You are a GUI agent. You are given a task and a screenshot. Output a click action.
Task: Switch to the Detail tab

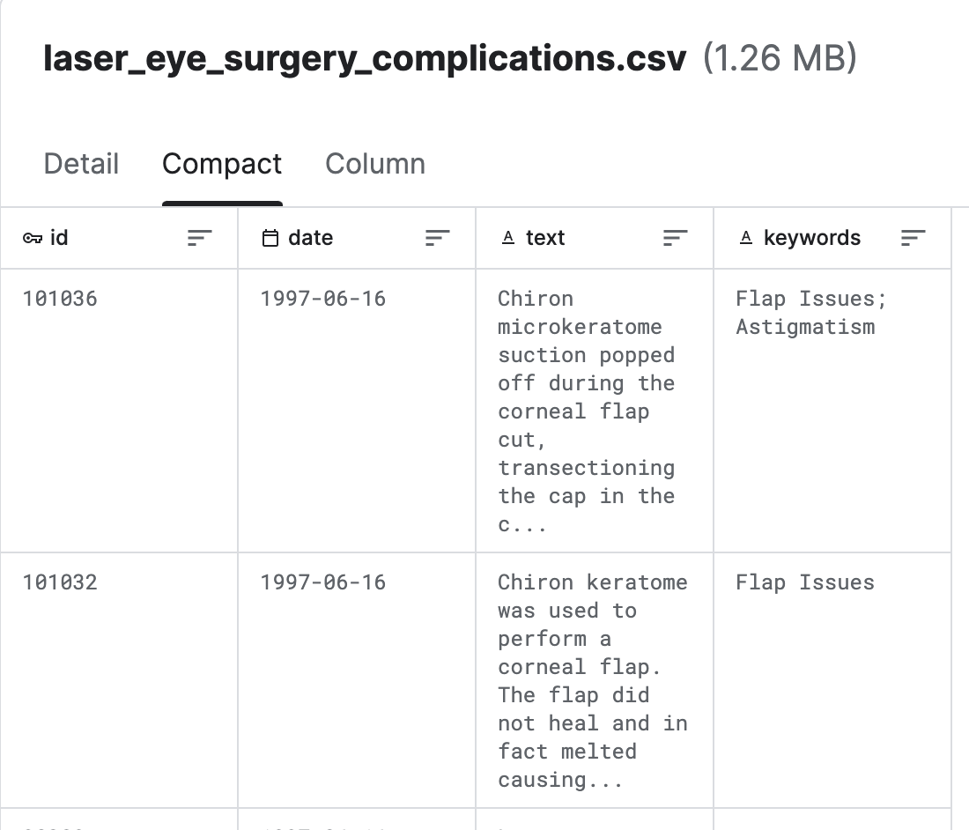[81, 164]
